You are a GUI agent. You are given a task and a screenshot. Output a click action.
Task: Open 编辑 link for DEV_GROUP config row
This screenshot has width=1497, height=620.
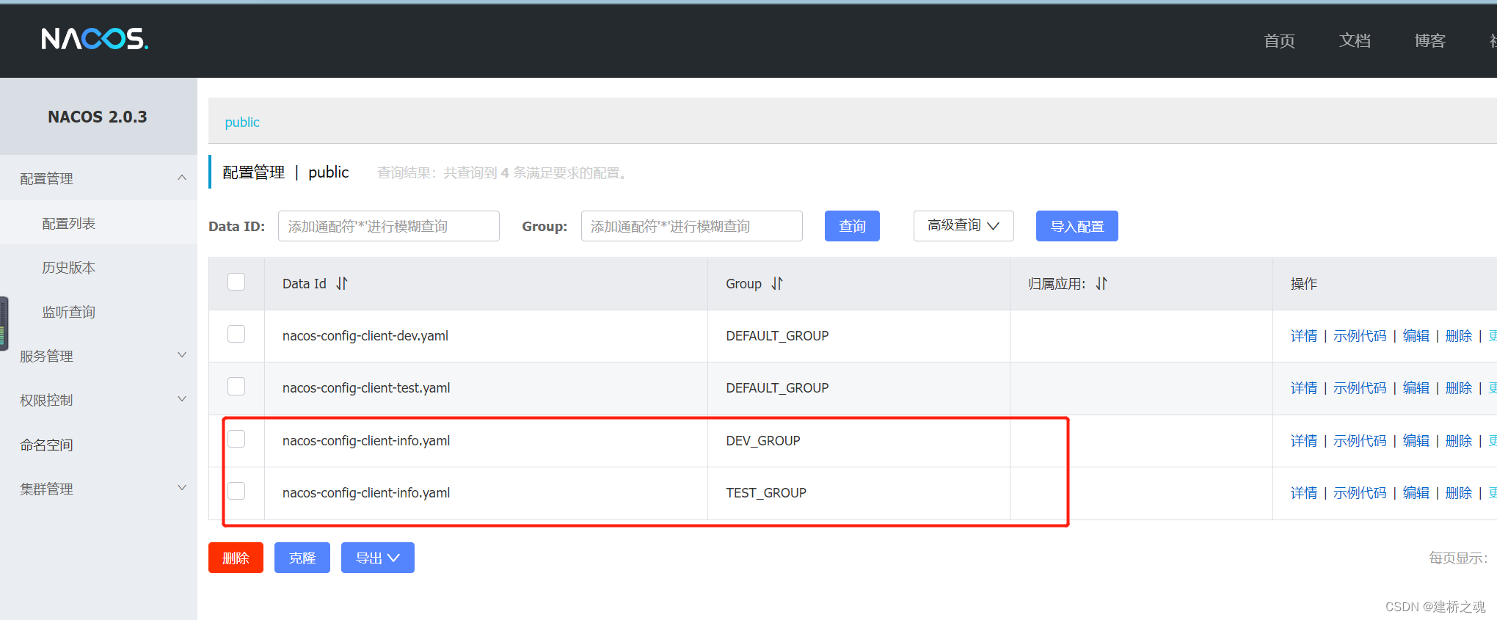[1416, 440]
